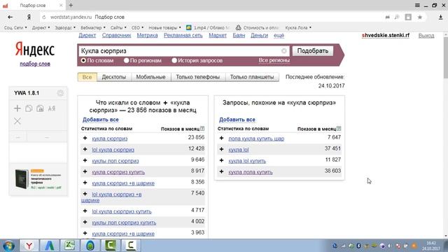This screenshot has width=448, height=252.
Task: Open 'Все регионы' region selector
Action: pyautogui.click(x=274, y=60)
